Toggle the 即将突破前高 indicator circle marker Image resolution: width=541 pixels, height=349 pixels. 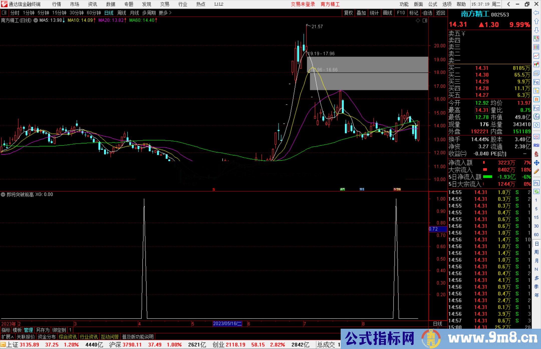point(3,194)
